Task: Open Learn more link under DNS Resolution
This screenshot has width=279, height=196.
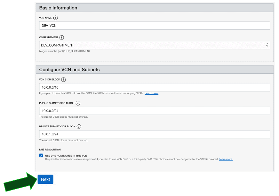Action: [226, 159]
